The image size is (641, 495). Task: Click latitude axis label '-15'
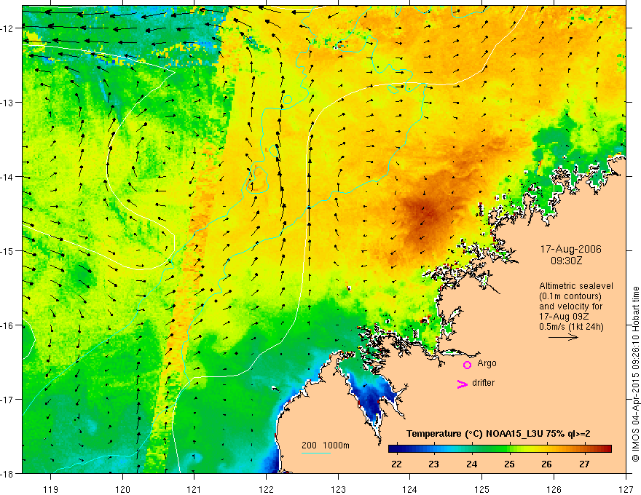point(7,251)
